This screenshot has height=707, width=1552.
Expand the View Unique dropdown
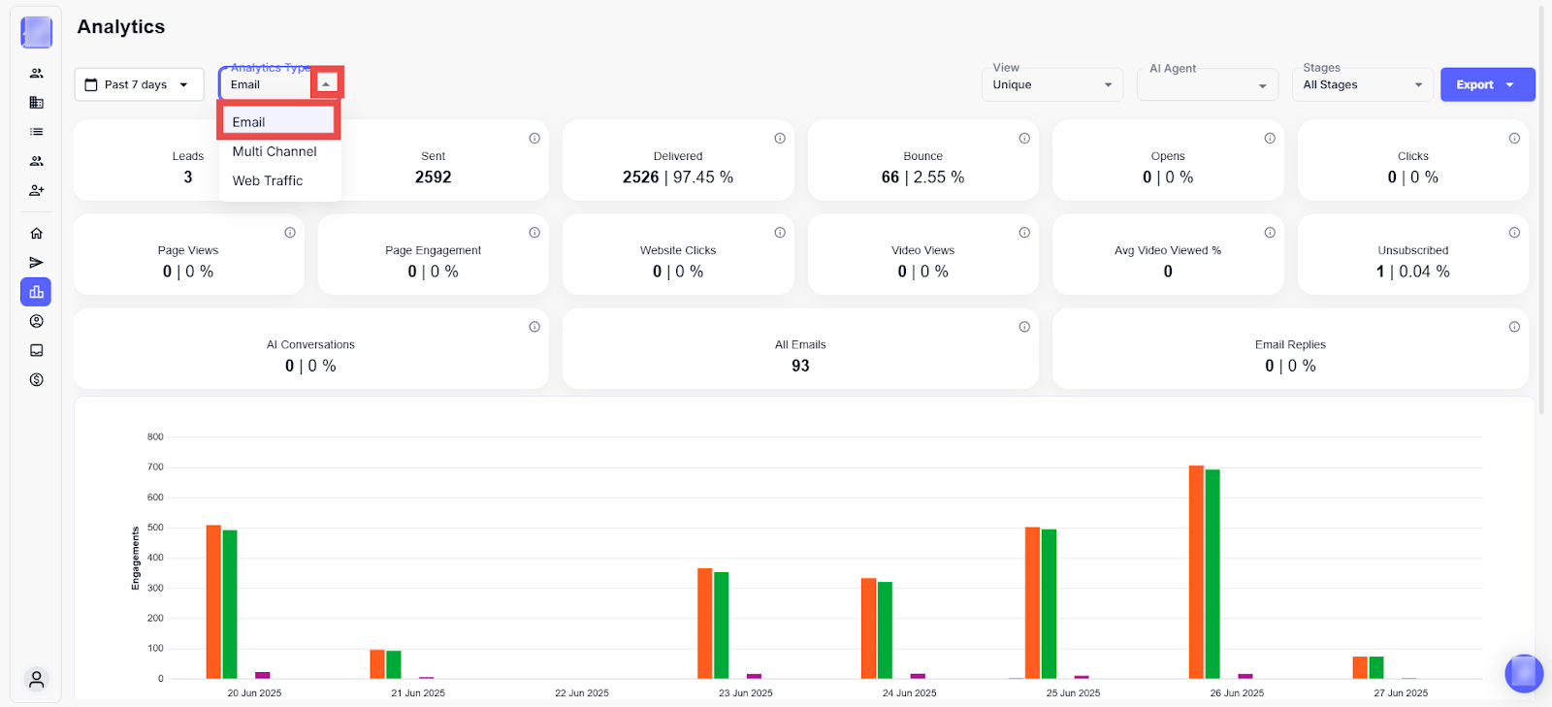pos(1052,85)
